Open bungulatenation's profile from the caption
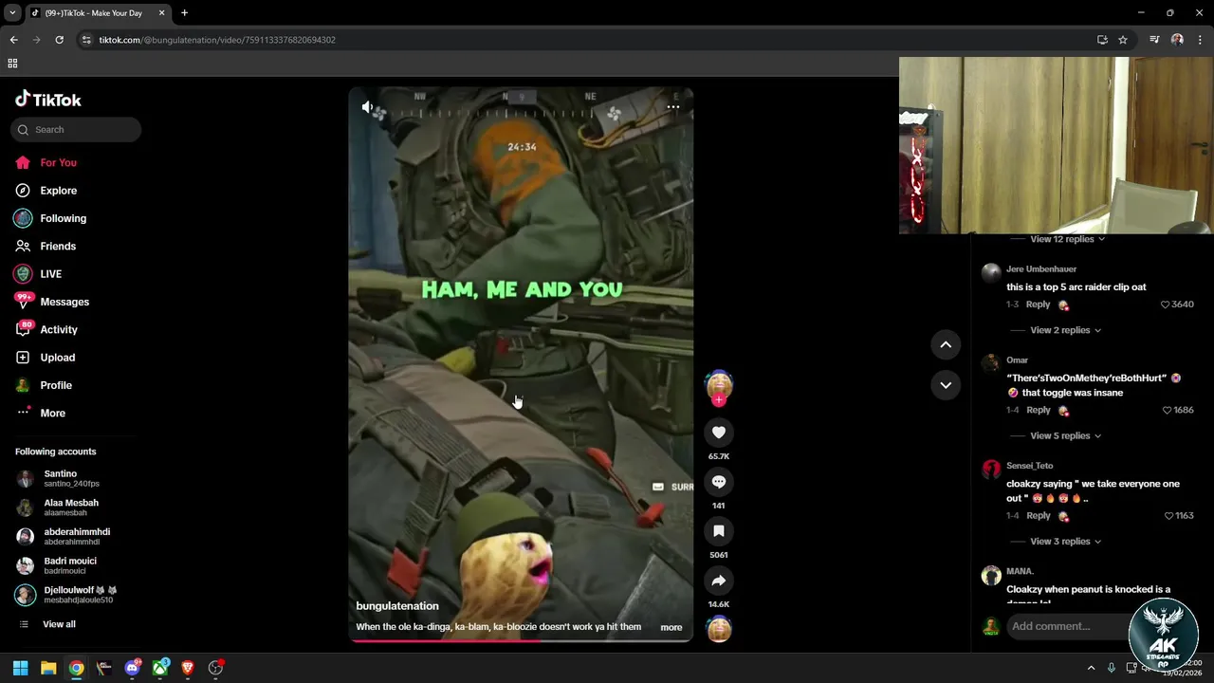 [x=397, y=606]
